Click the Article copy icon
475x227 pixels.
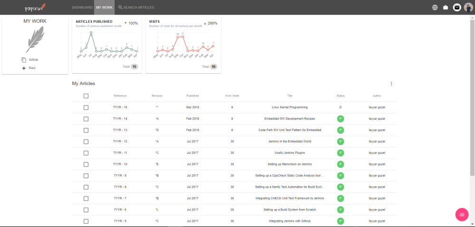click(x=24, y=60)
